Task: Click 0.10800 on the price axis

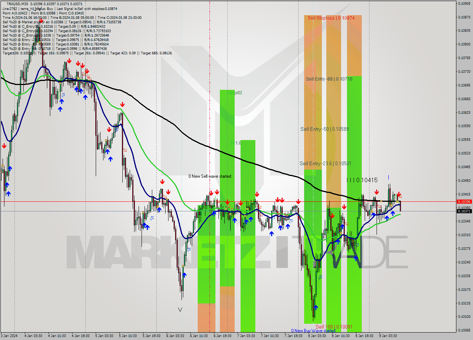Action: pyautogui.click(x=464, y=44)
